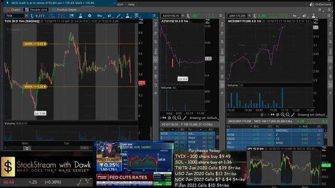Open Studies flask icon in MCD chart toolbar
Screen dimensions: 335x188
click(x=314, y=16)
